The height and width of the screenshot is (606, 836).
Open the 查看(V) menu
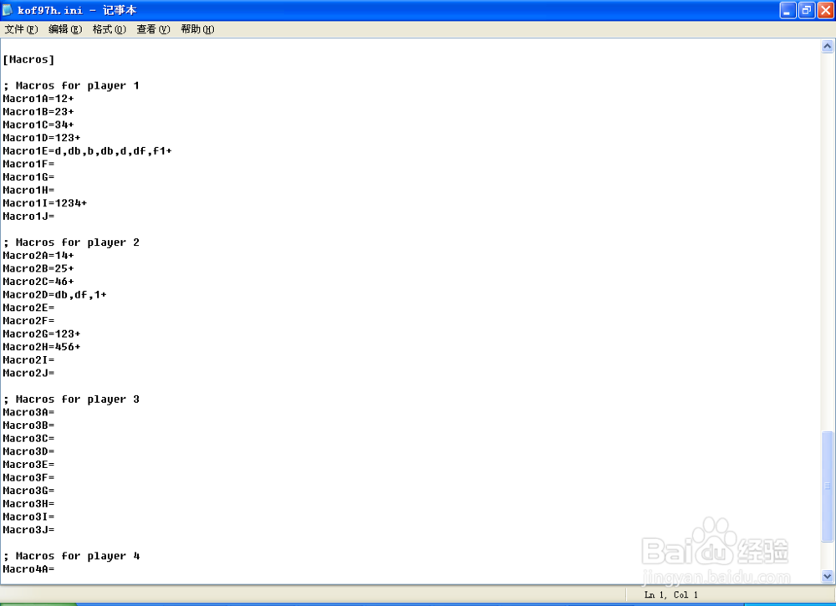pyautogui.click(x=154, y=29)
